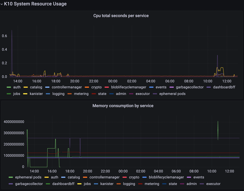Toggle dashboardbff series in Cpu panel legend

tap(224, 87)
